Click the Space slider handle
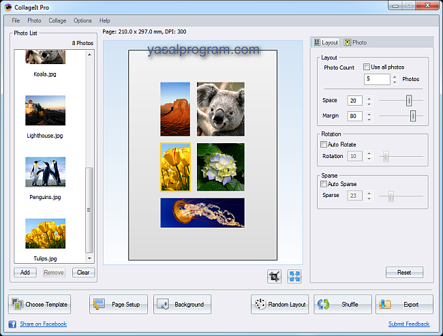This screenshot has height=336, width=443. [409, 100]
